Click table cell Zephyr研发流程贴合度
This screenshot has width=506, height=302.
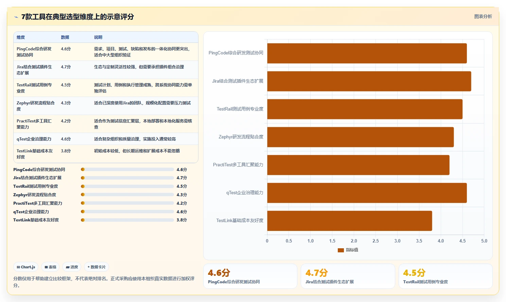coord(35,106)
